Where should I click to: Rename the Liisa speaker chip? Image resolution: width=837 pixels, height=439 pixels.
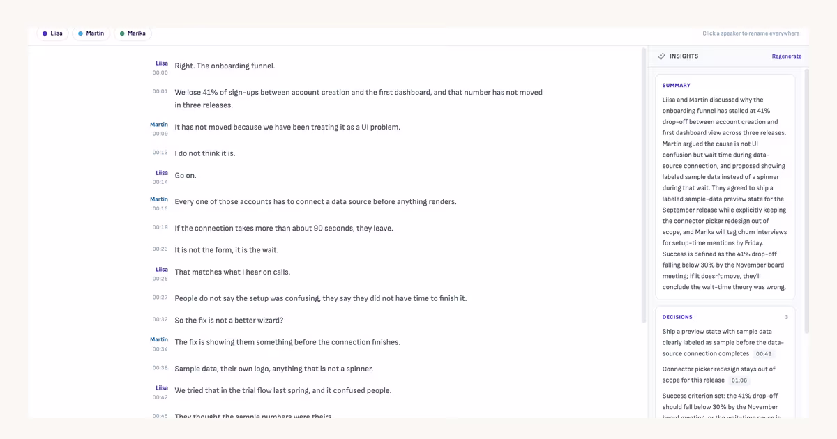[52, 33]
